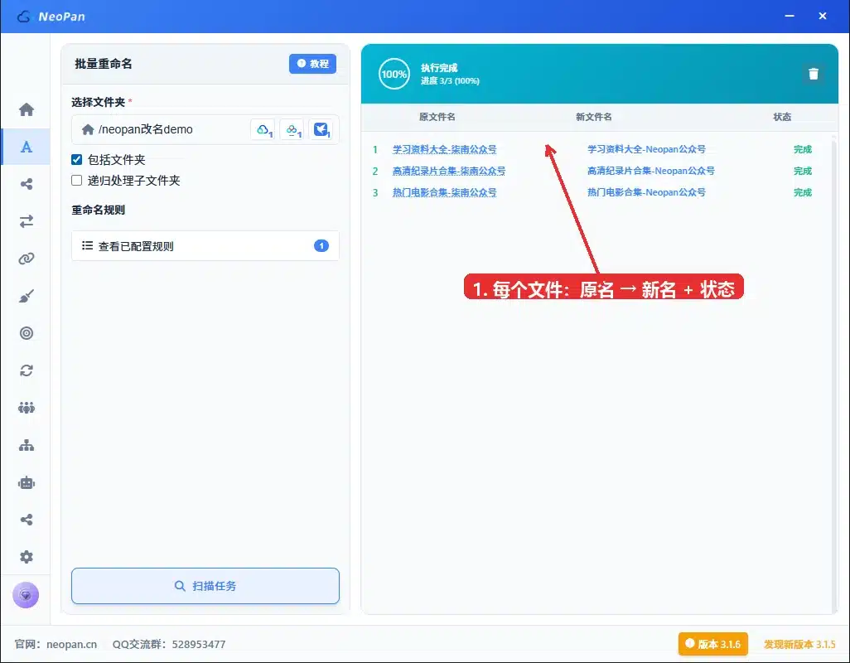Viewport: 850px width, 663px height.
Task: Click original name 热门电影合集-柒南公众号
Action: click(x=445, y=192)
